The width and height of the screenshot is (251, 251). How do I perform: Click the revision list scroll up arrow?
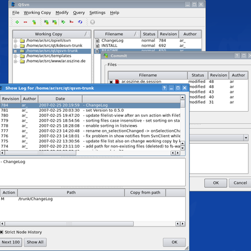tap(183, 97)
